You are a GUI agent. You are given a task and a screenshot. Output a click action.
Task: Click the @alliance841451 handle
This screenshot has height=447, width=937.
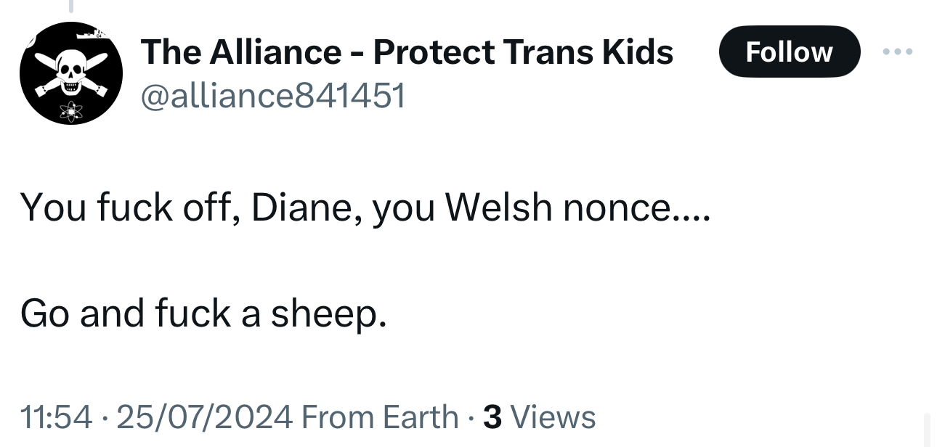coord(272,95)
